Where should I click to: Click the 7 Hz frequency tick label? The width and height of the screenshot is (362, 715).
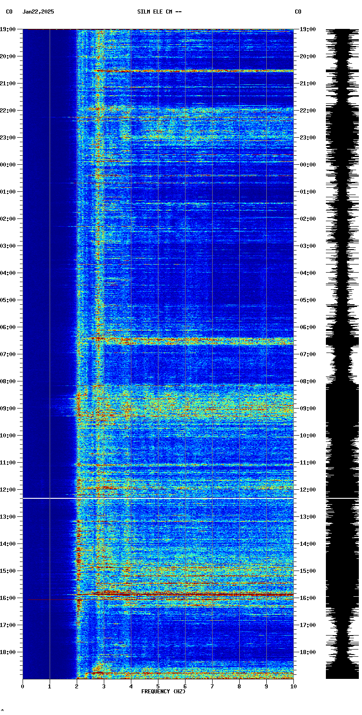(212, 687)
